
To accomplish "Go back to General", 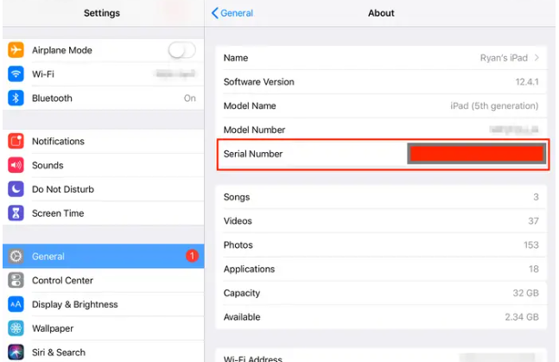I will point(232,13).
